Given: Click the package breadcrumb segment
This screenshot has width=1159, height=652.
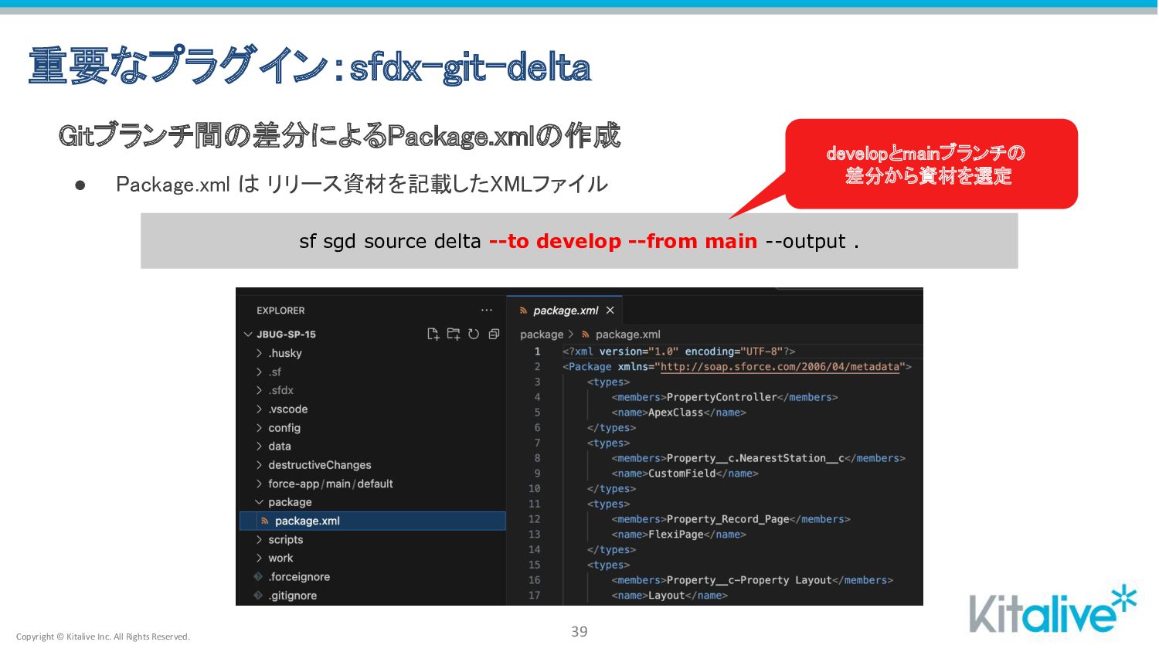Looking at the screenshot, I should point(542,334).
